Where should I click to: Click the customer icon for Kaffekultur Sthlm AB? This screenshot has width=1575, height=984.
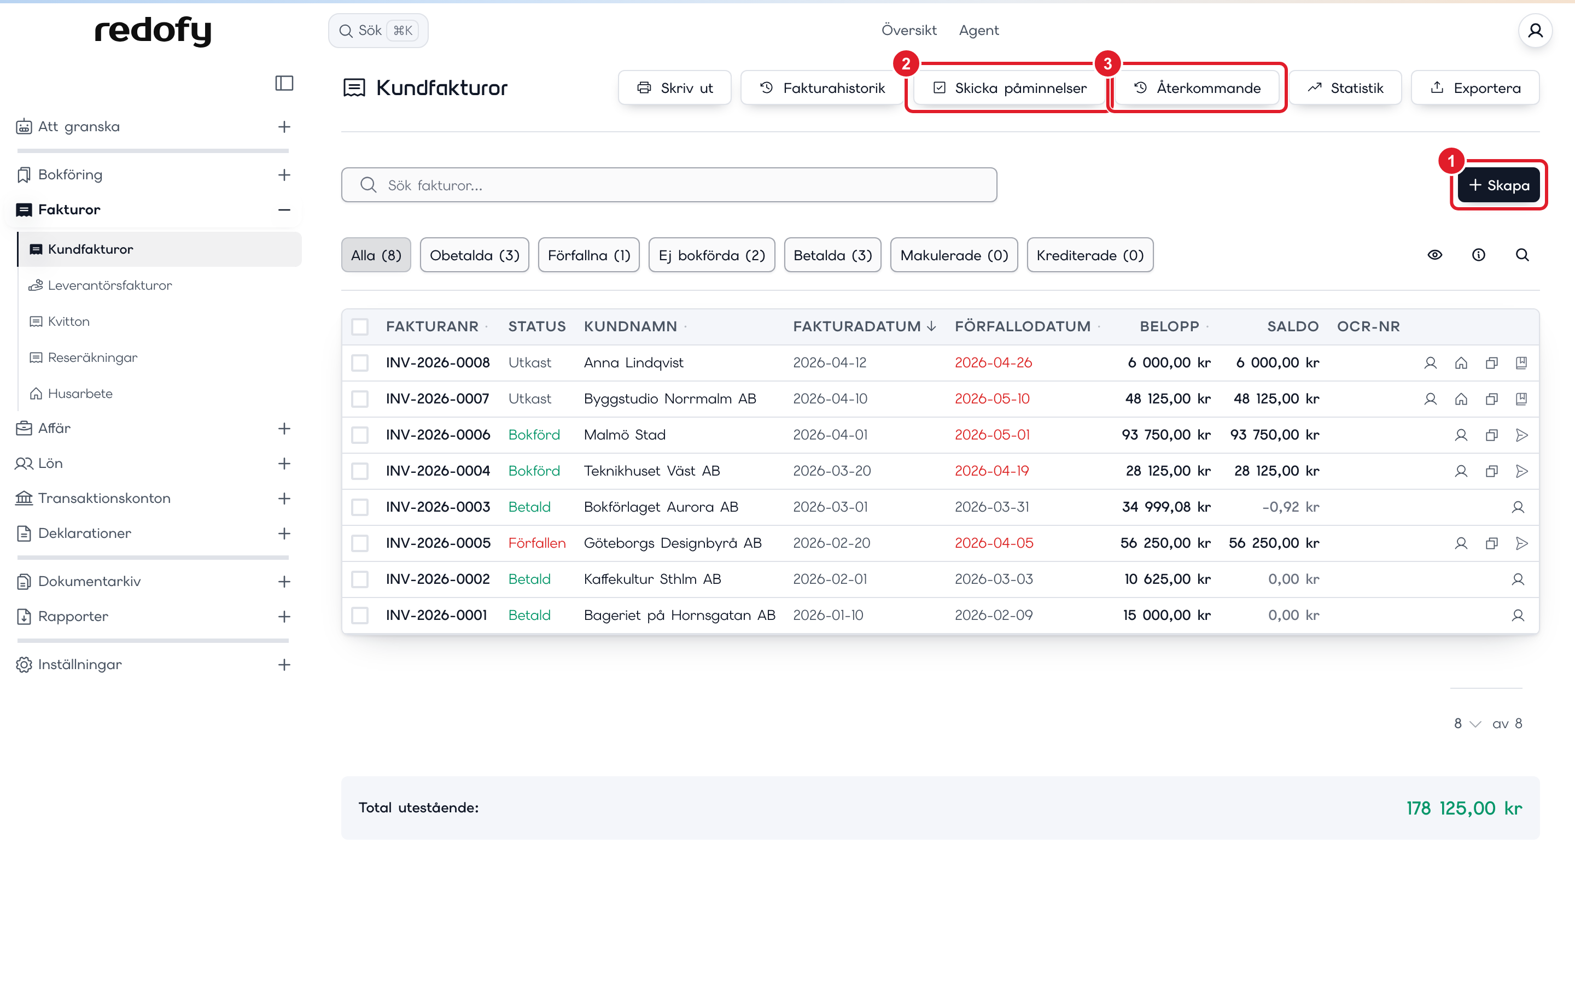click(x=1518, y=579)
